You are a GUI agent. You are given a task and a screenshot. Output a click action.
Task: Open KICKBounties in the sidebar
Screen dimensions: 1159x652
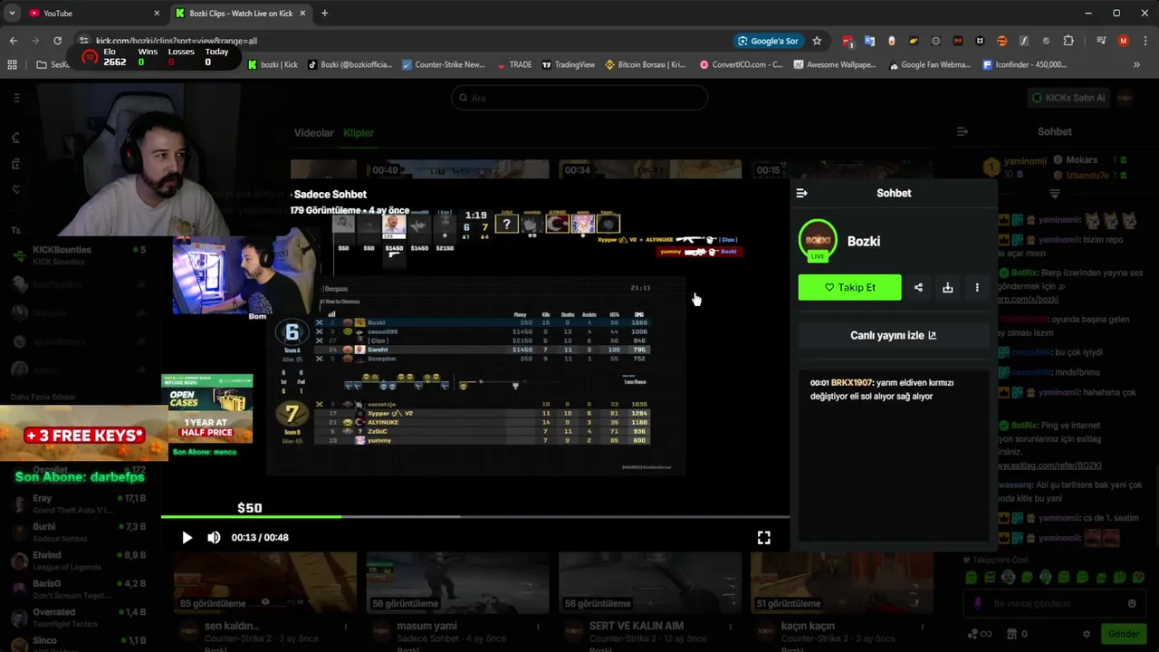point(76,255)
